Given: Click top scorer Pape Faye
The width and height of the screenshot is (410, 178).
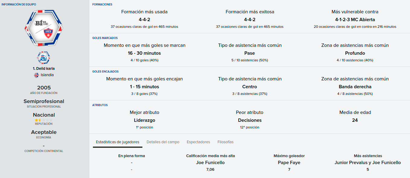Looking at the screenshot, I should 289,163.
